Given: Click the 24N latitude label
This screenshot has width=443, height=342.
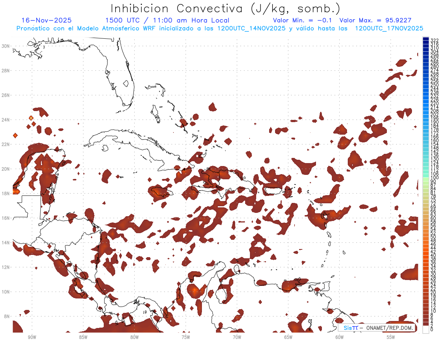Looking at the screenshot, I should [6, 120].
